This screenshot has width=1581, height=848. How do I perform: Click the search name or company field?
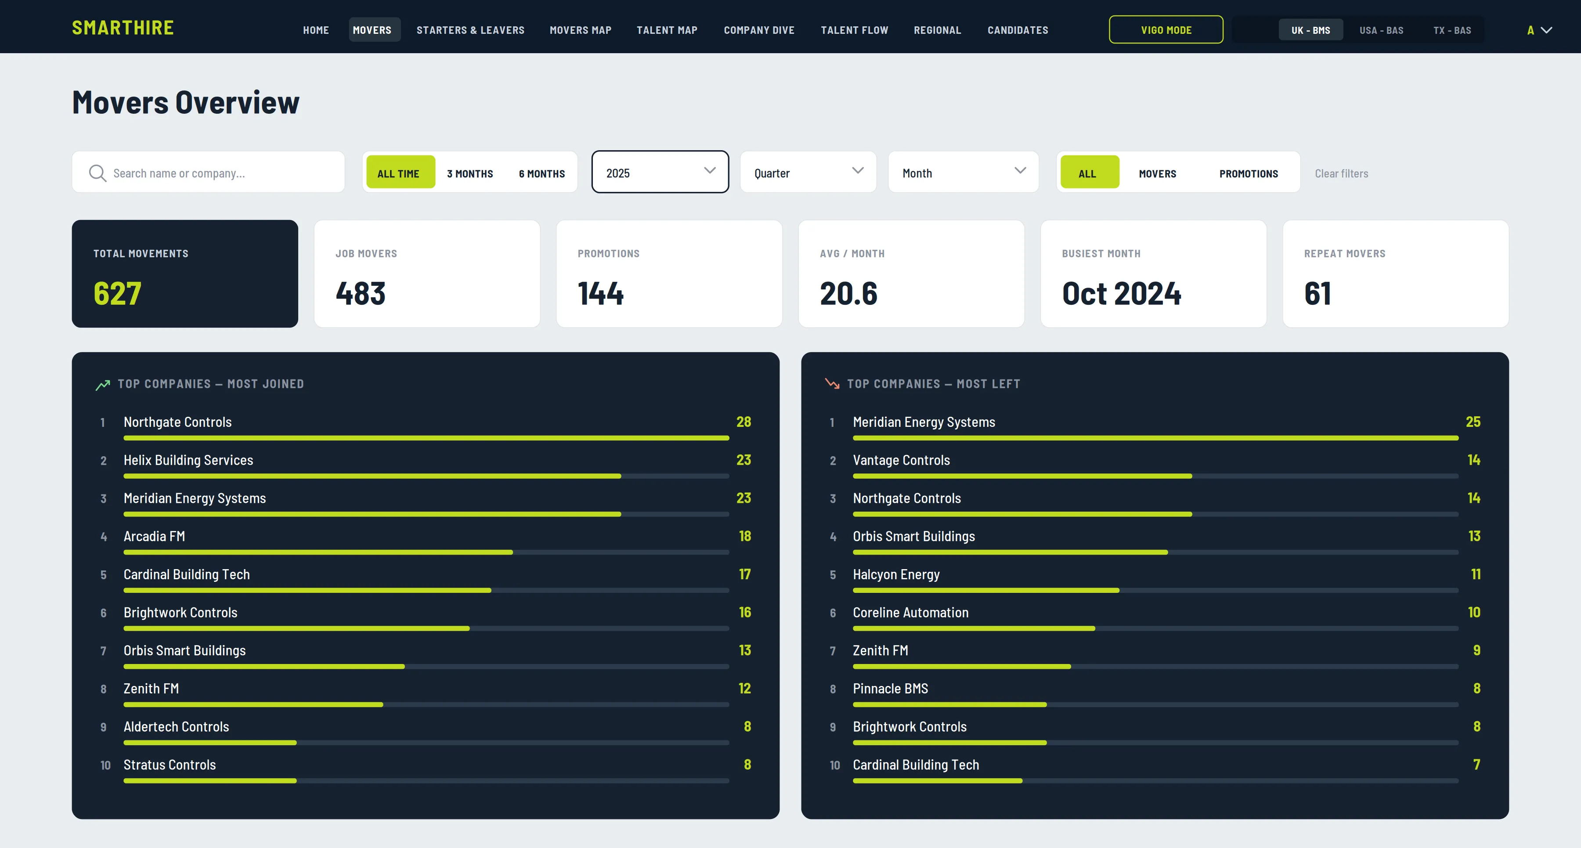[x=209, y=173]
